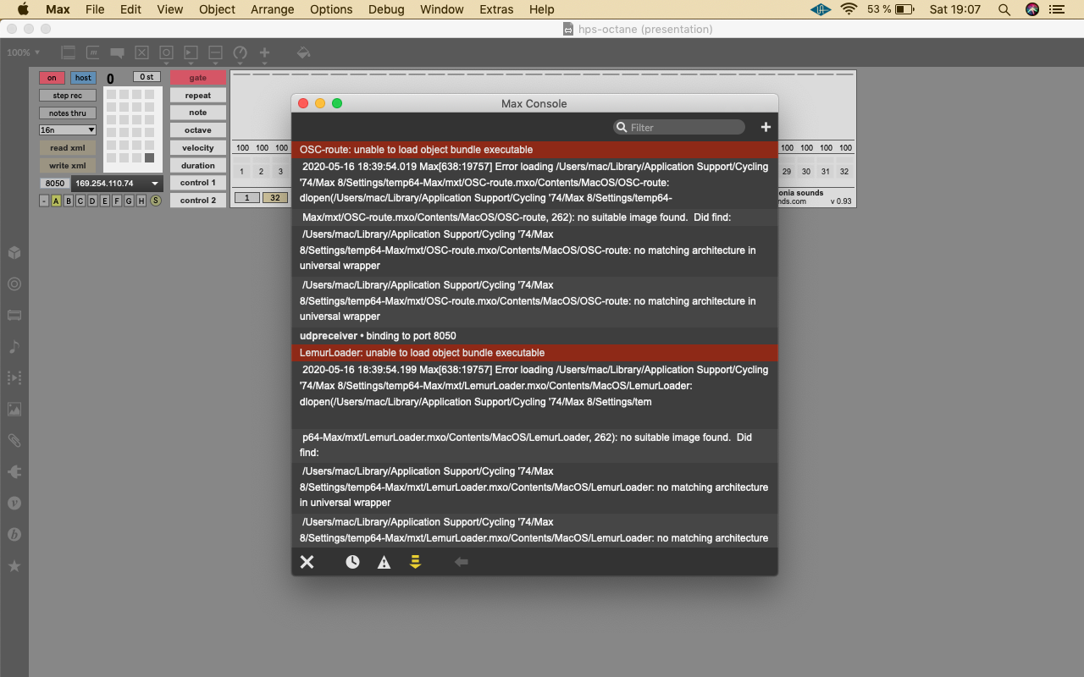Select preset slot H
This screenshot has width=1084, height=677.
142,201
